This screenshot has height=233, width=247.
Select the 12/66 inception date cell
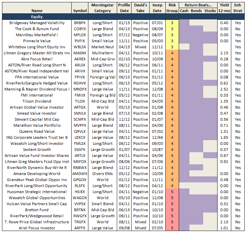[x=157, y=137]
